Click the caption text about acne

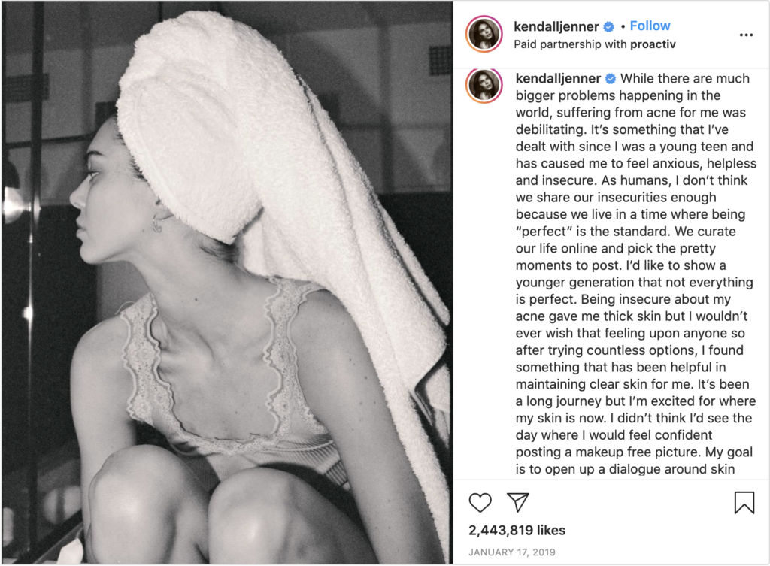[x=635, y=274]
